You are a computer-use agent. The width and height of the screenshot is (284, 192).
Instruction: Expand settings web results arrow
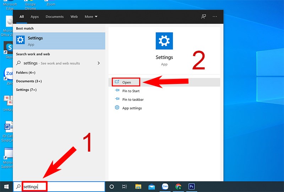click(99, 63)
